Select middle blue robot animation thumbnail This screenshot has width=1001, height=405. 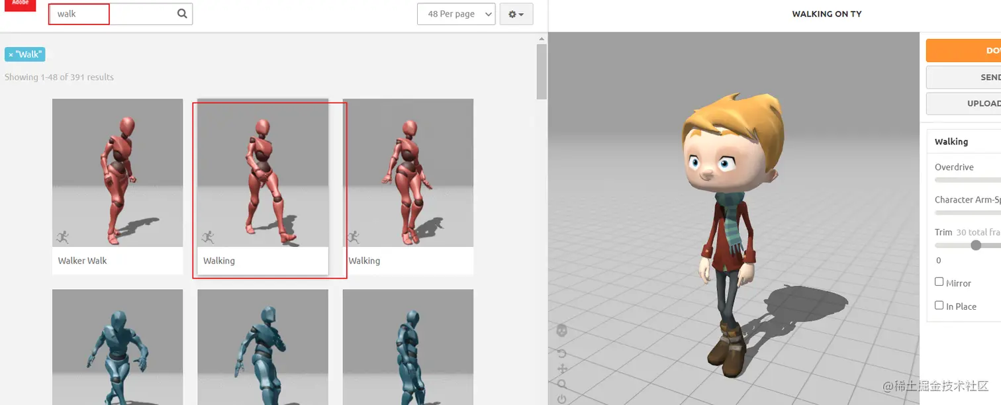pyautogui.click(x=263, y=347)
